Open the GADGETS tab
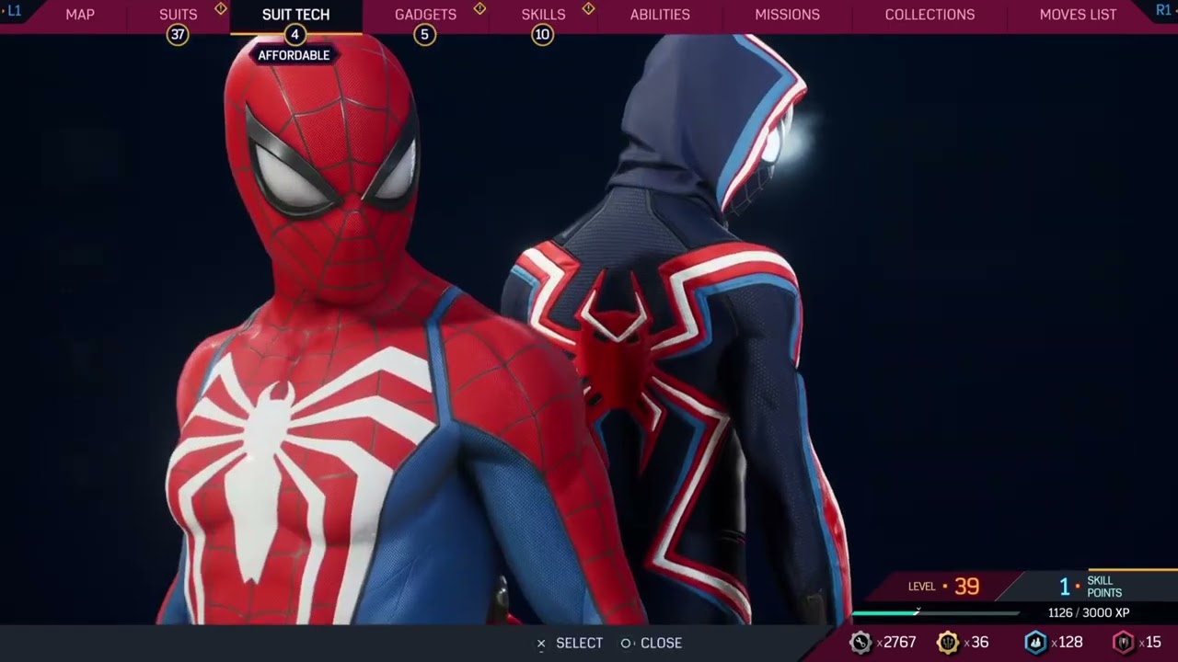 425,15
